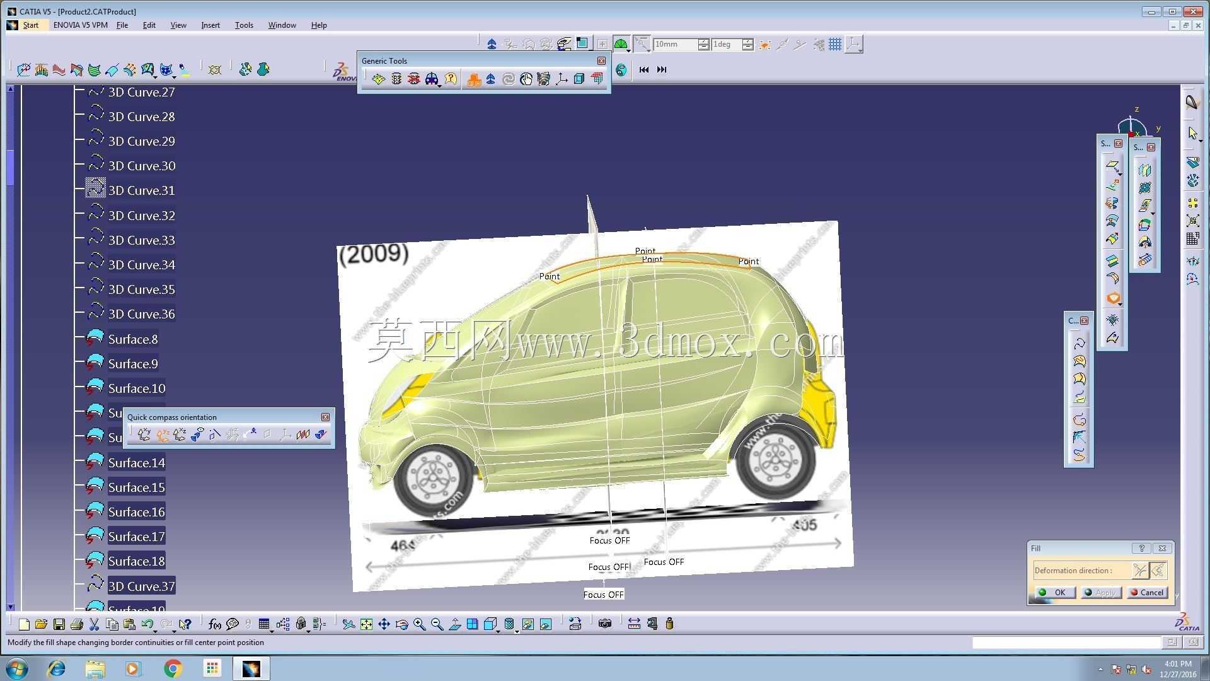This screenshot has width=1210, height=681.
Task: Click the Zoom In magnifier
Action: click(419, 624)
